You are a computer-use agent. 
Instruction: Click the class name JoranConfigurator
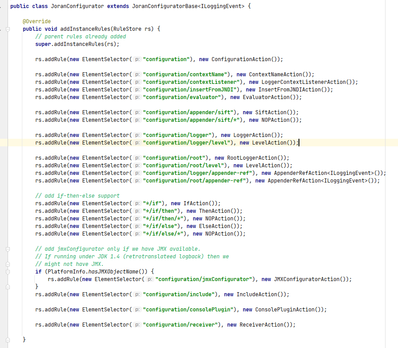pos(78,6)
